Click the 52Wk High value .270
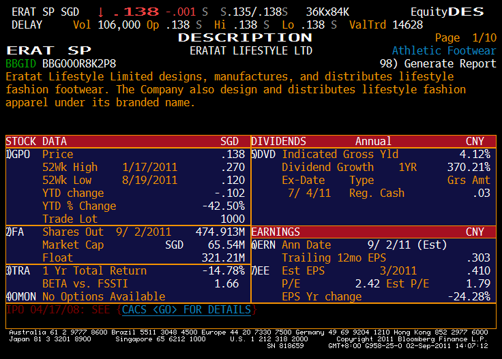The height and width of the screenshot is (359, 502). tap(233, 167)
